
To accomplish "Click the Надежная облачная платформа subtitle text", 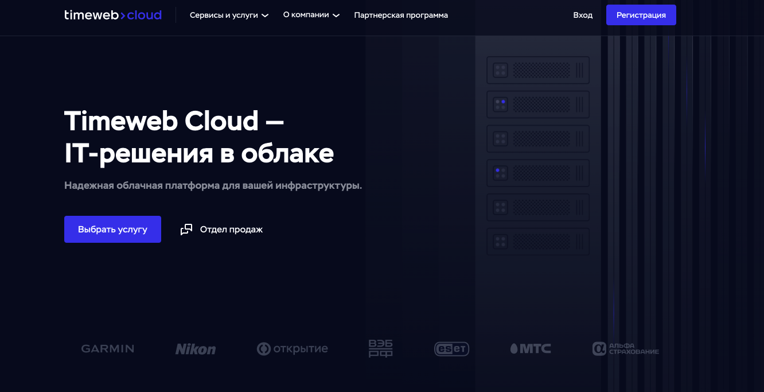I will (x=213, y=185).
